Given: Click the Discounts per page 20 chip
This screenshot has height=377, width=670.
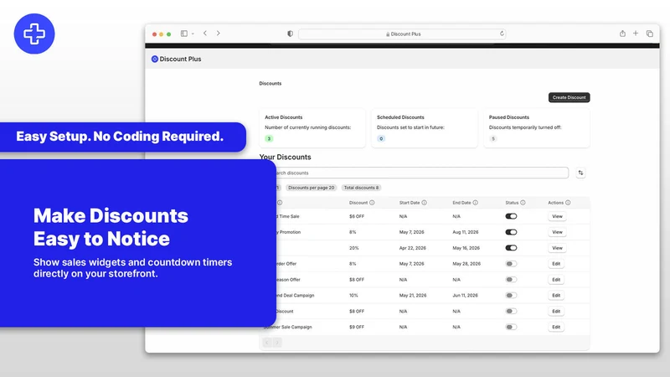Looking at the screenshot, I should [x=311, y=188].
